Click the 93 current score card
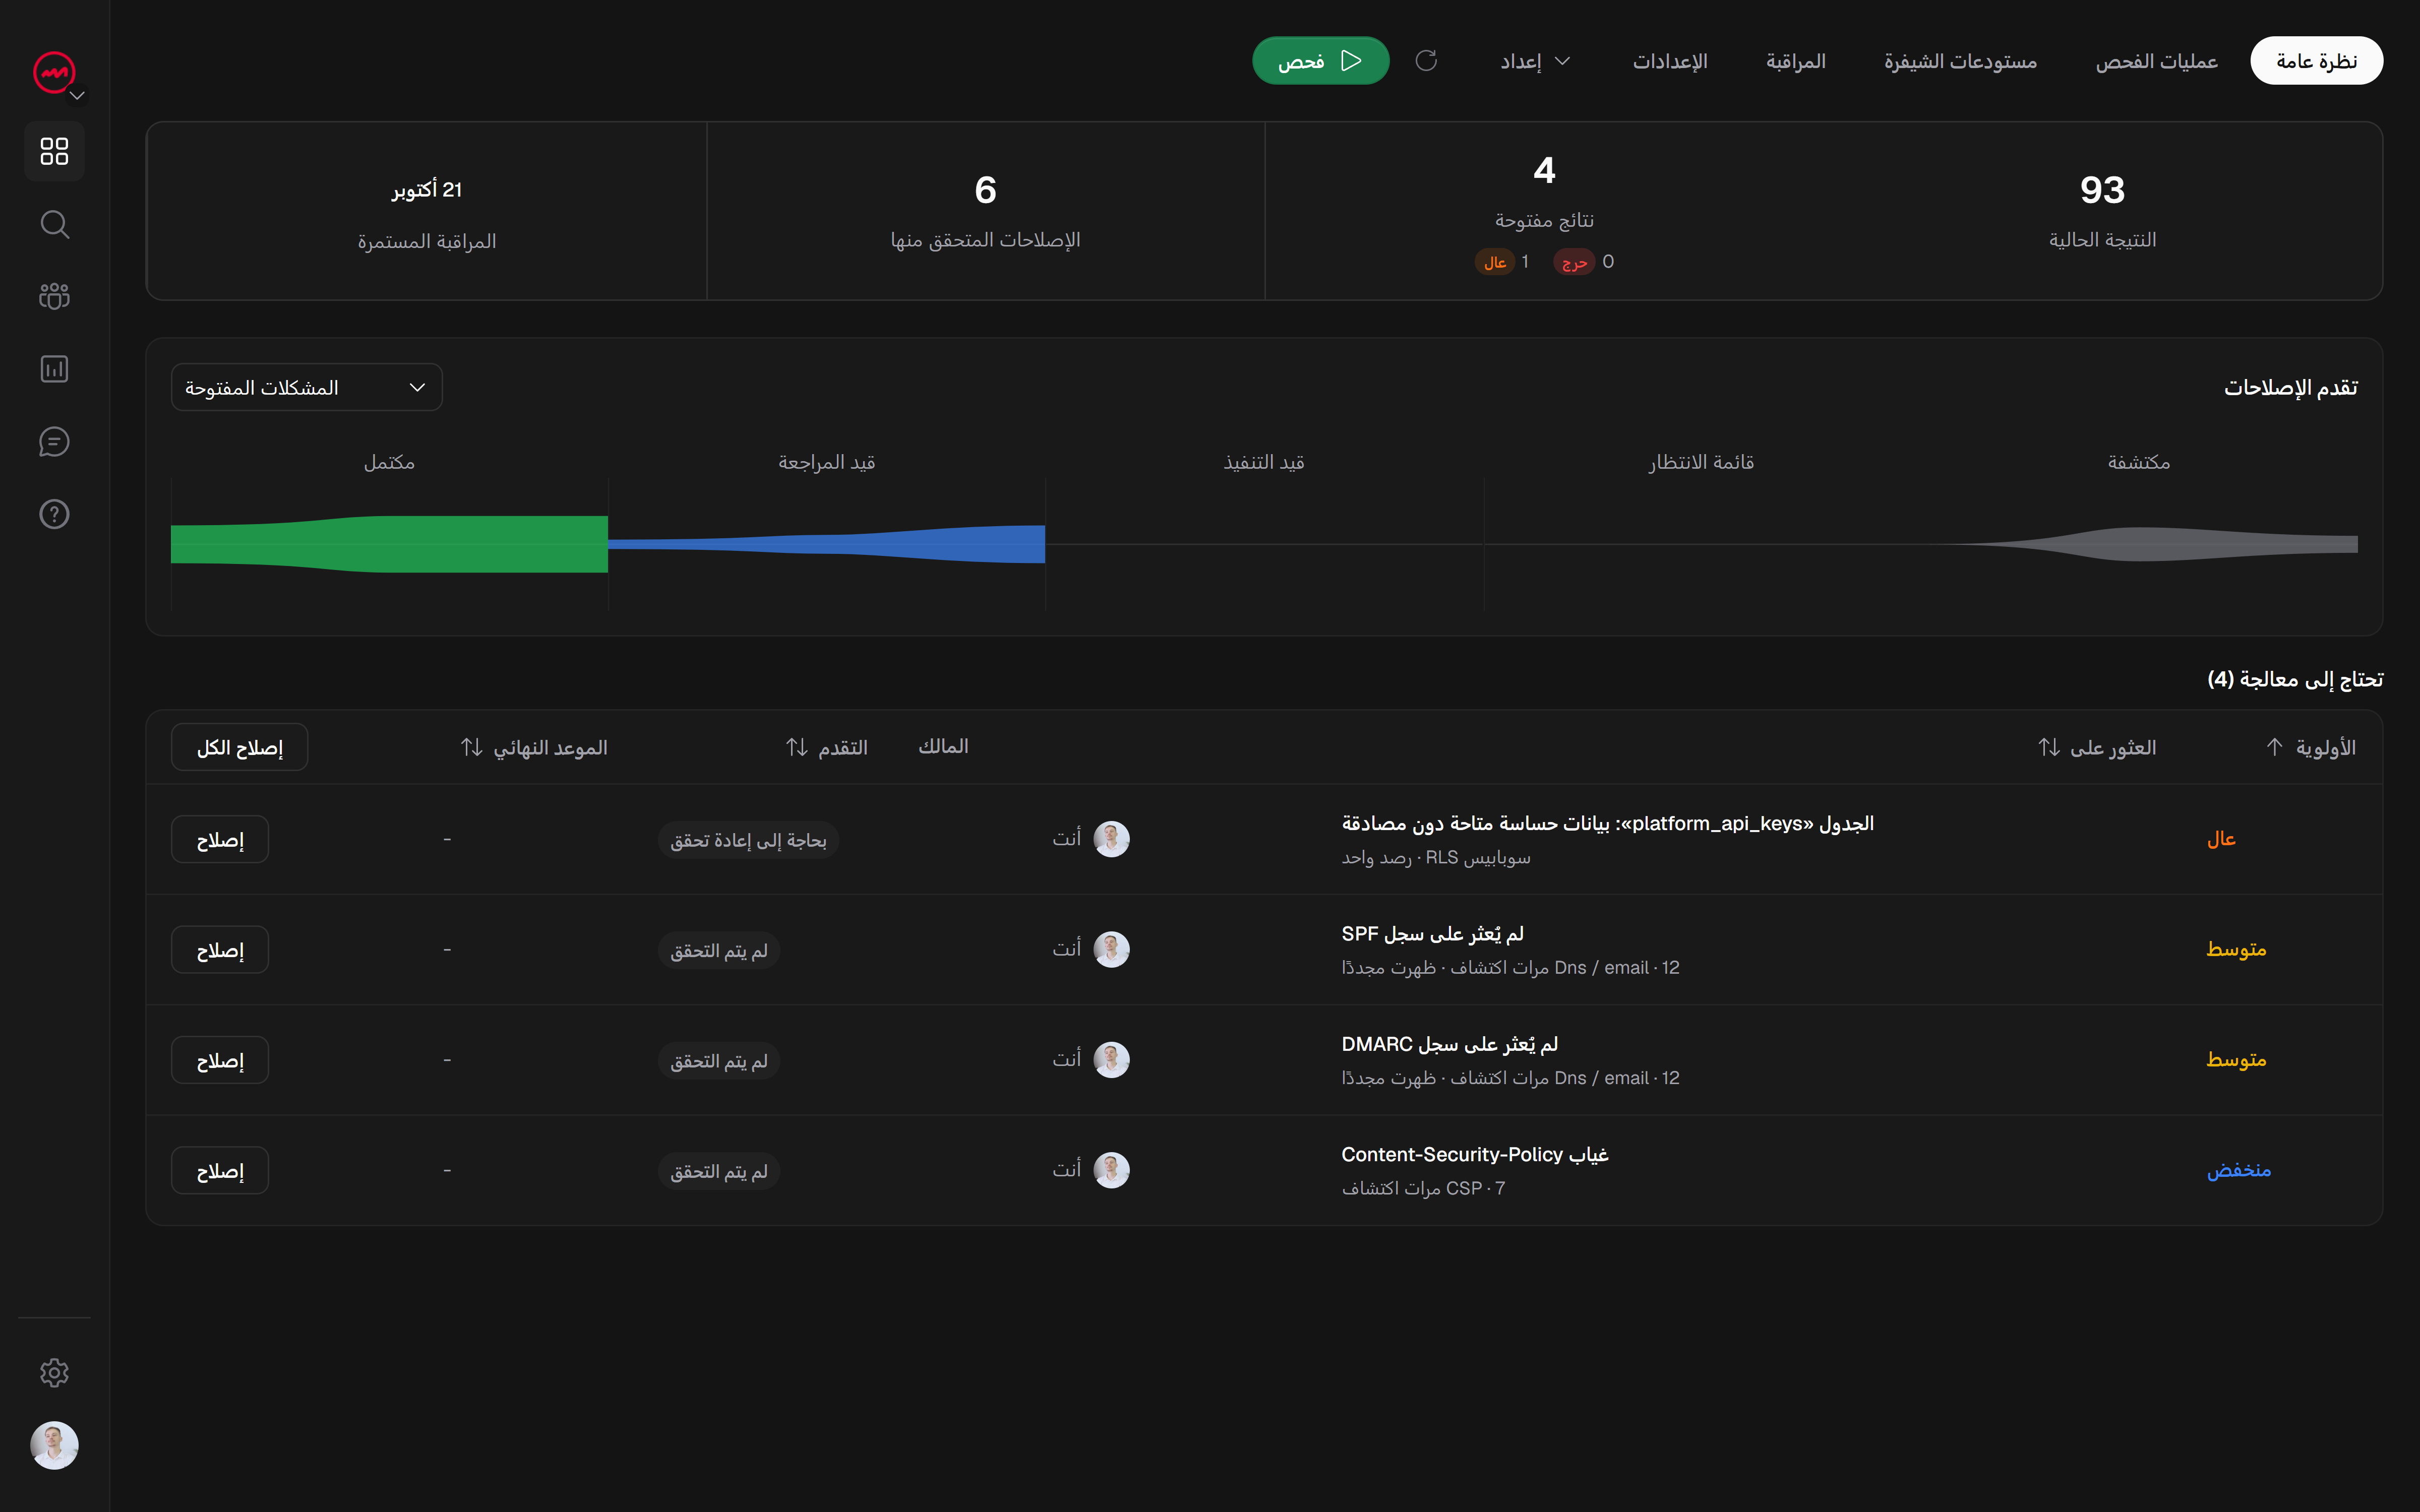2420x1512 pixels. (2102, 211)
